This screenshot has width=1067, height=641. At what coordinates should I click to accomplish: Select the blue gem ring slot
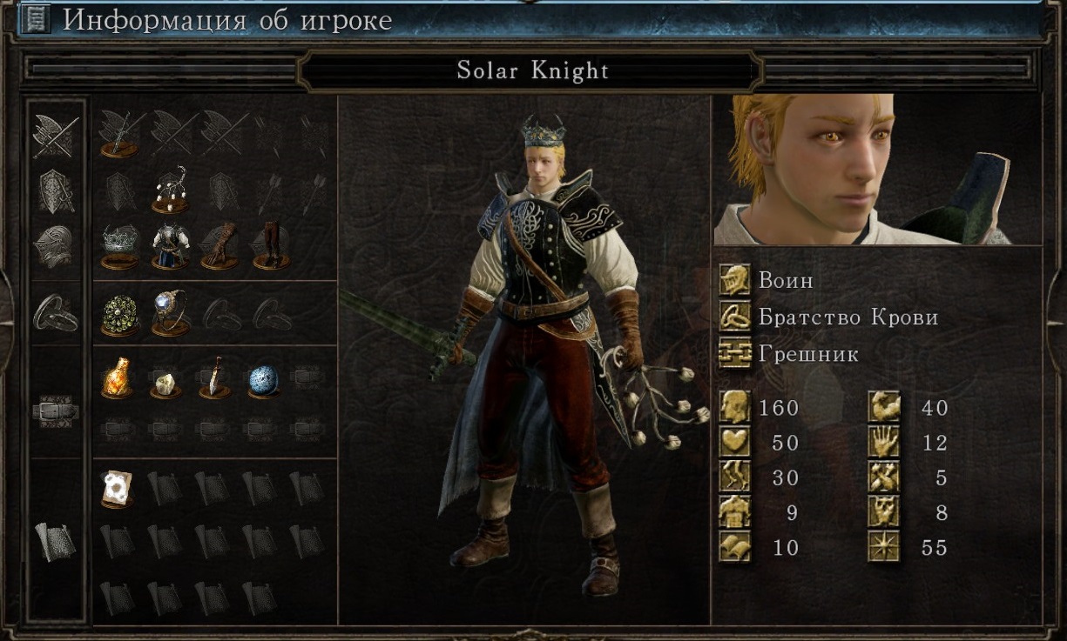170,313
